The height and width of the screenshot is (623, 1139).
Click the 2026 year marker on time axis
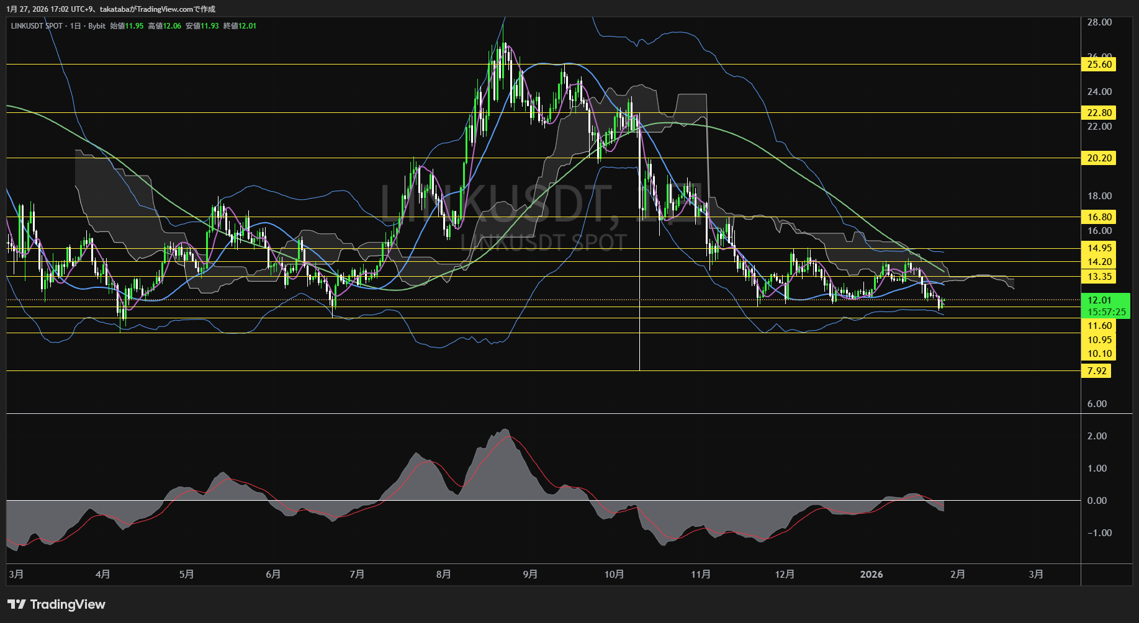coord(871,575)
